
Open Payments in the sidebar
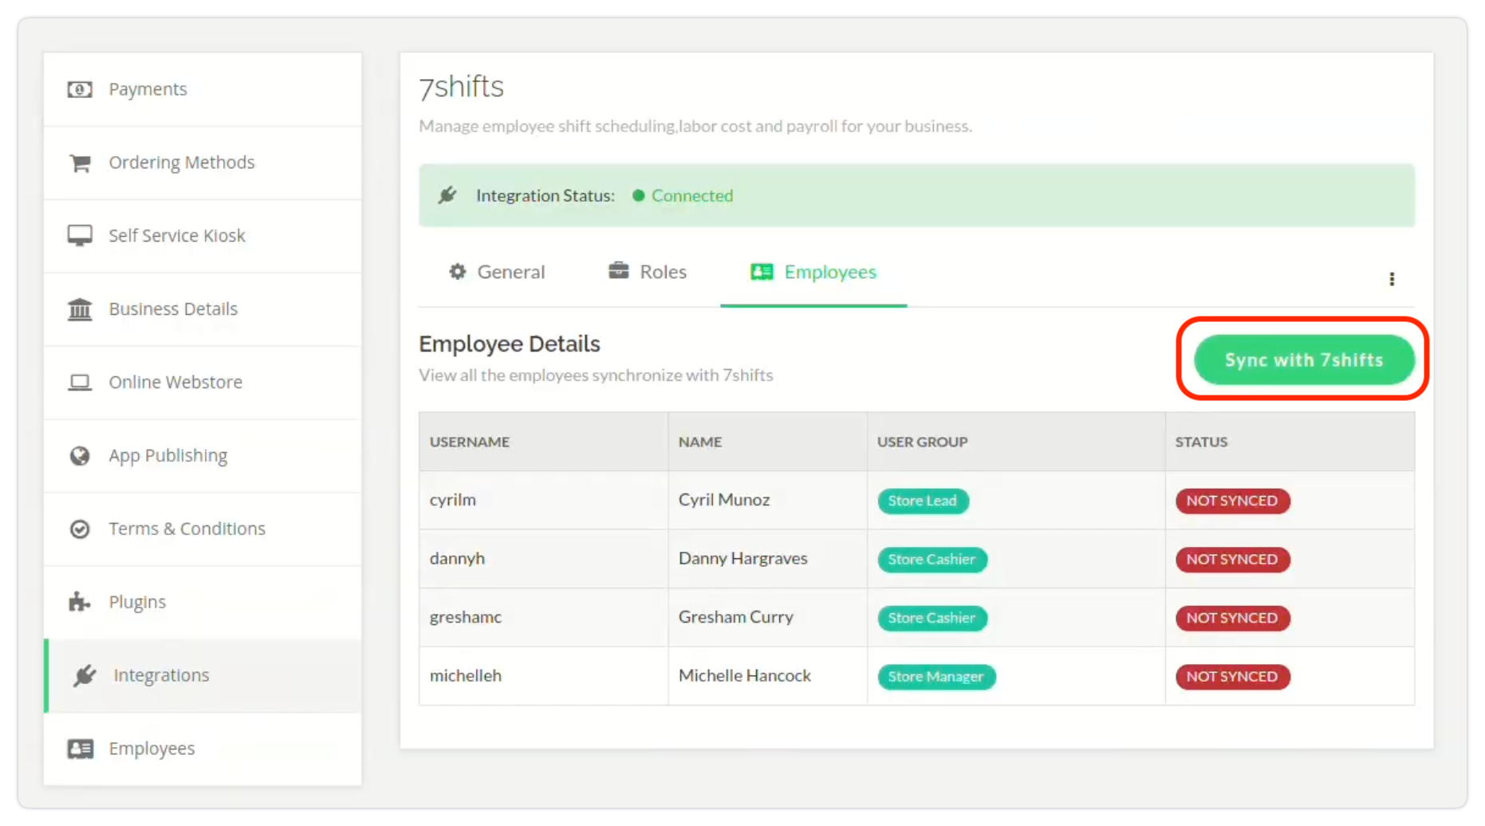coord(203,89)
